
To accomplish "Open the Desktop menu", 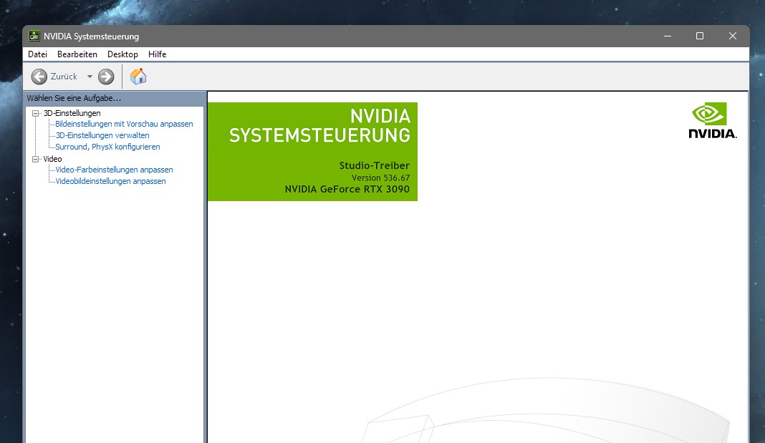I will 122,54.
